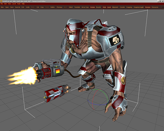Open the File menu
164x131 pixels.
pos(2,4)
